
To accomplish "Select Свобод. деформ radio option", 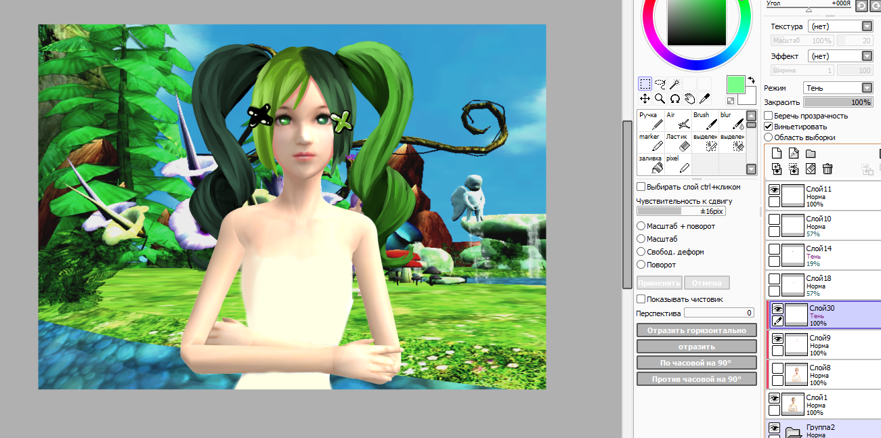I will click(641, 252).
